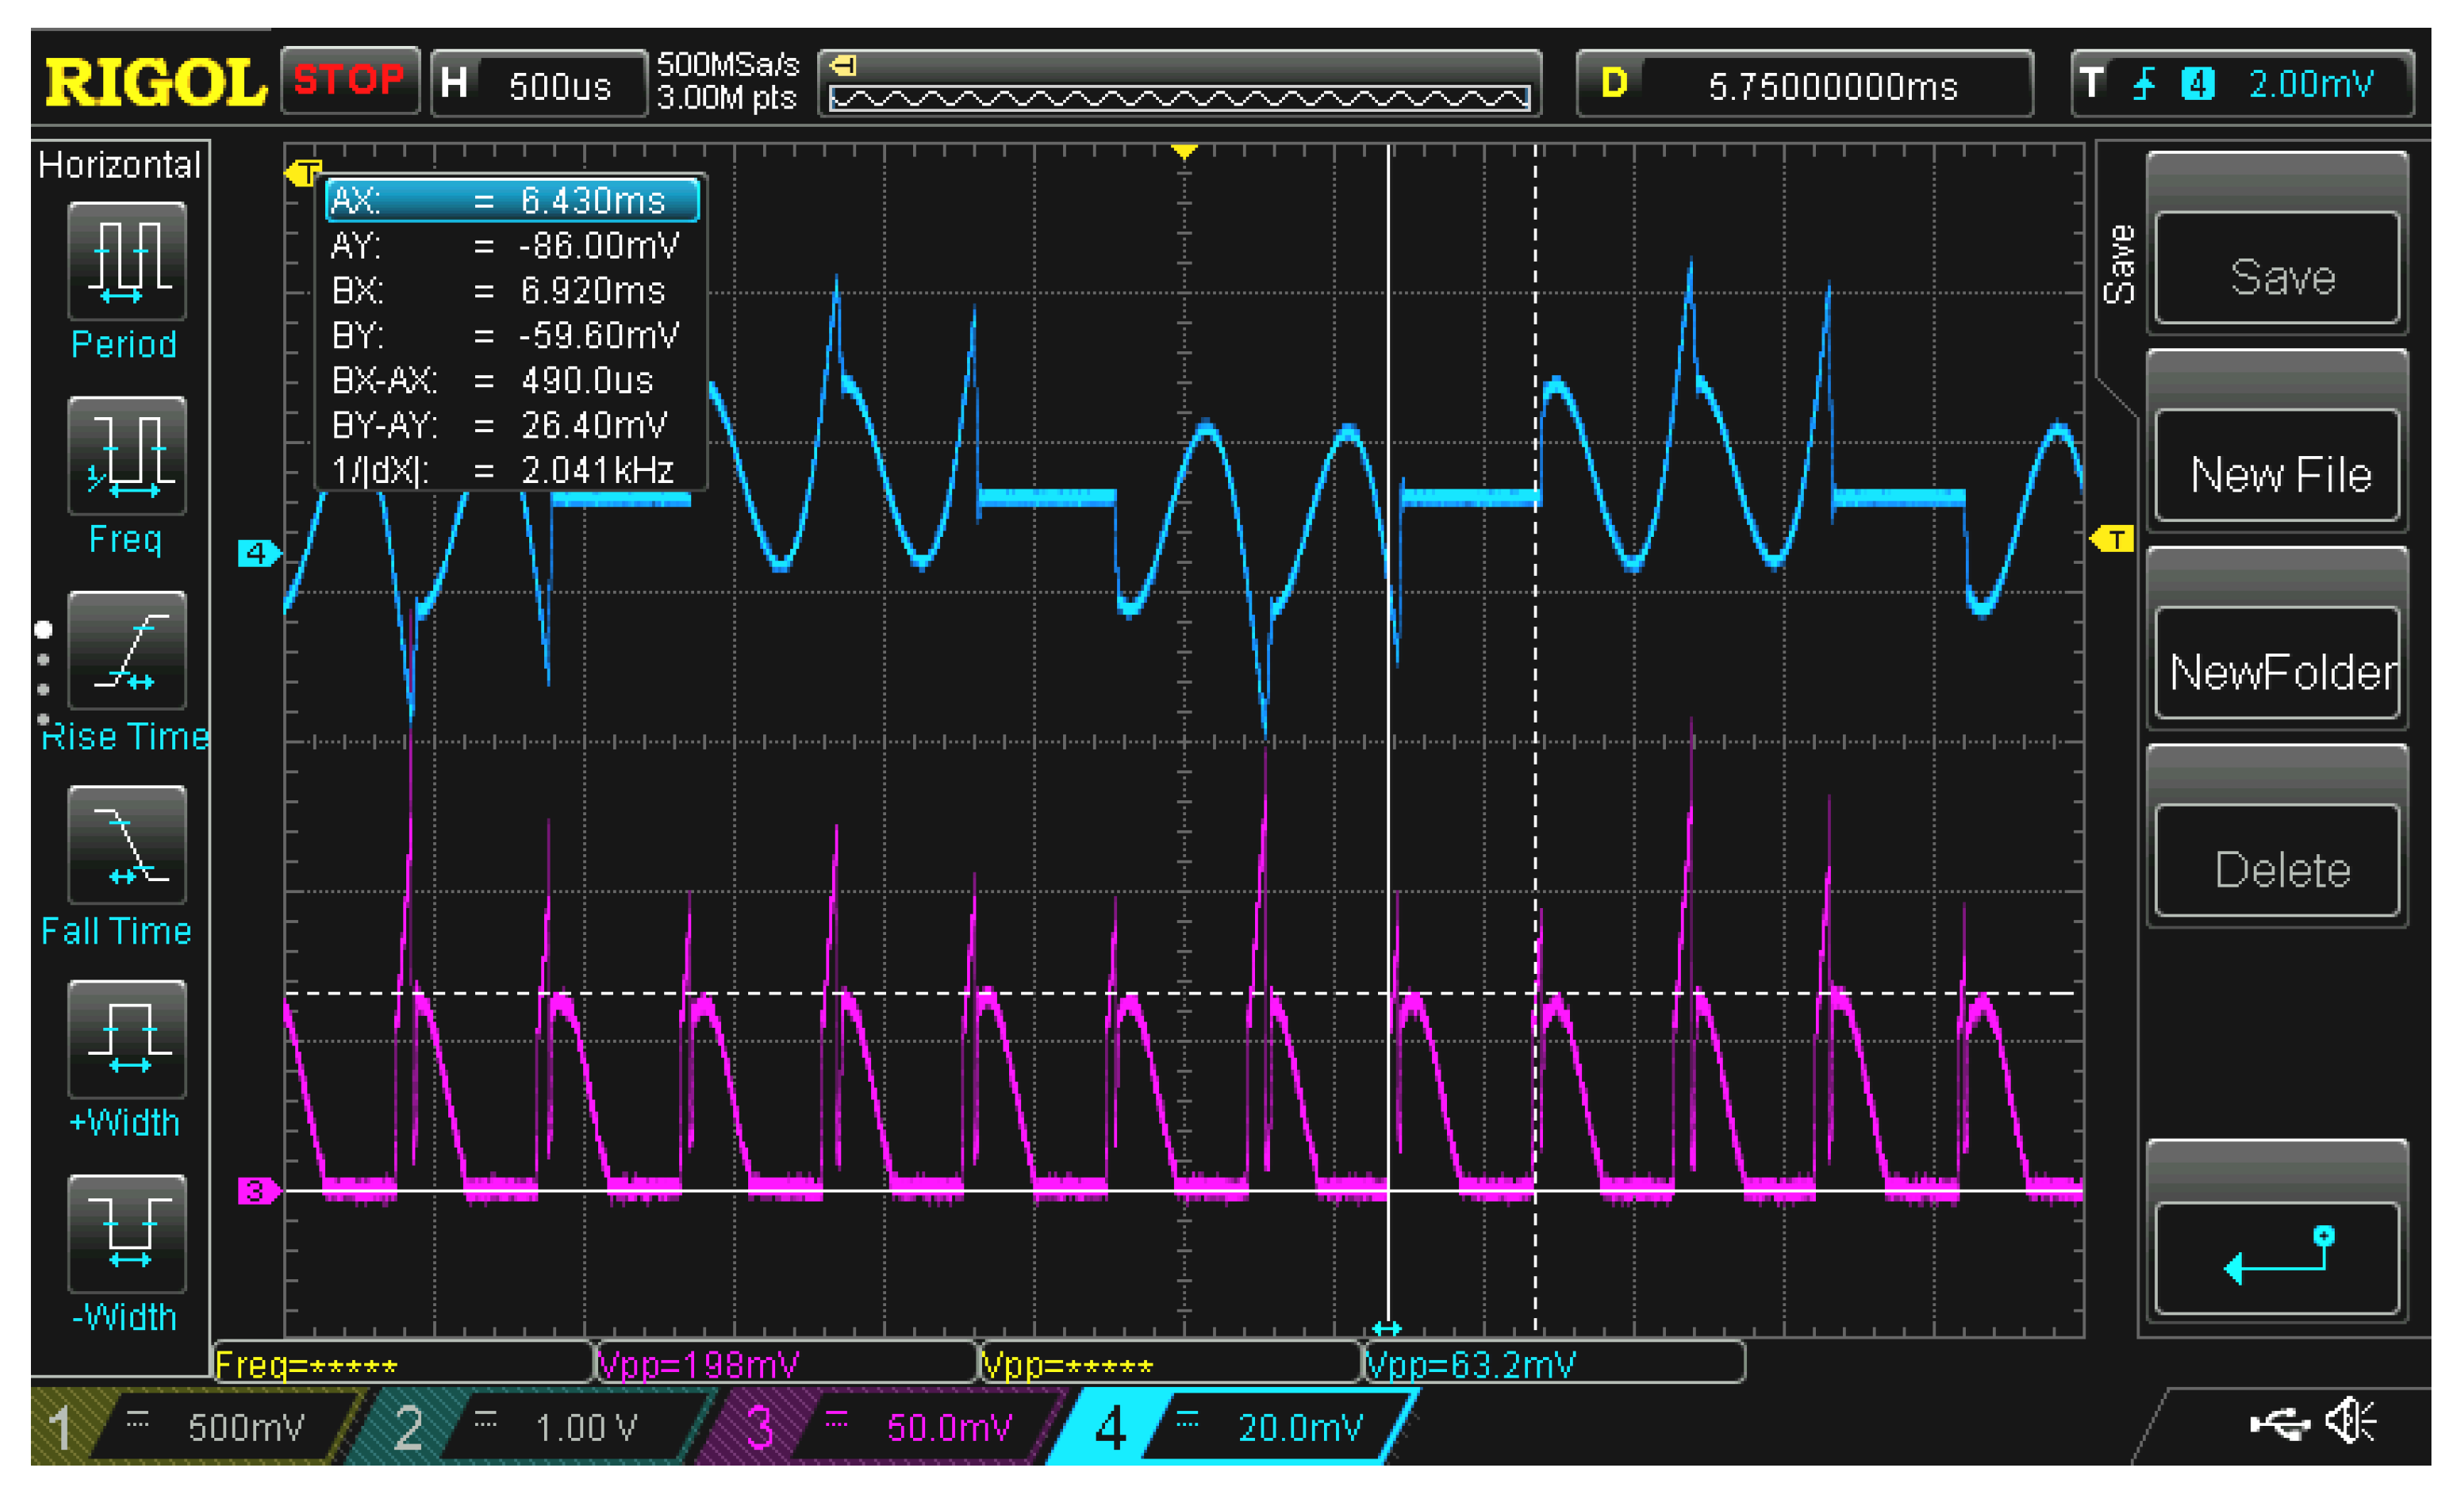Select the Fall Time measurement icon
The height and width of the screenshot is (1487, 2464).
point(127,845)
